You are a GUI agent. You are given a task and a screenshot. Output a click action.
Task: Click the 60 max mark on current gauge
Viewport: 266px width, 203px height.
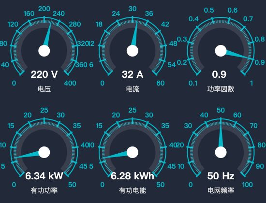click(161, 83)
